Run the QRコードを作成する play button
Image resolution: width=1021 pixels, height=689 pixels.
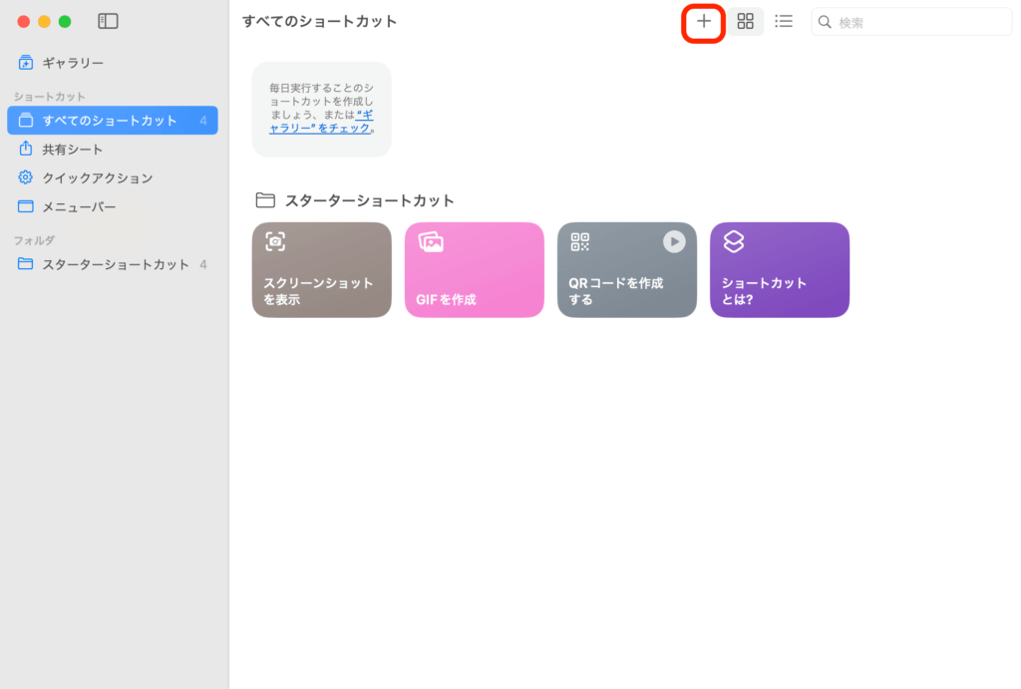pyautogui.click(x=674, y=241)
